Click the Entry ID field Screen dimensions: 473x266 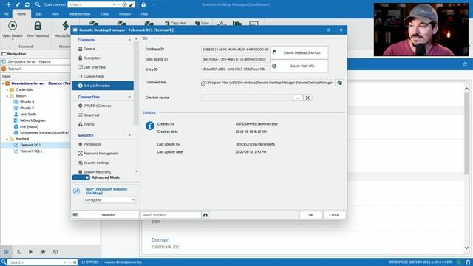(x=235, y=69)
